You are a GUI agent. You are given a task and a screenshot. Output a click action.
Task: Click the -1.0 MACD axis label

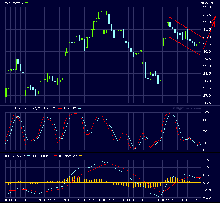(x=207, y=198)
